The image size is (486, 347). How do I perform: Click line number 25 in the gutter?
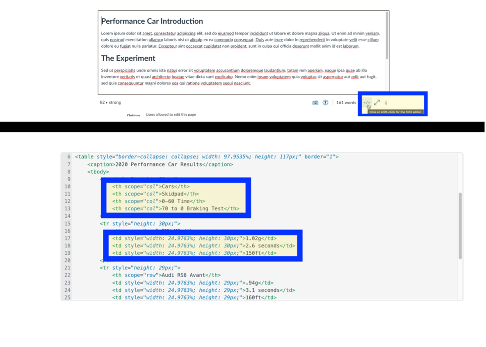[67, 297]
